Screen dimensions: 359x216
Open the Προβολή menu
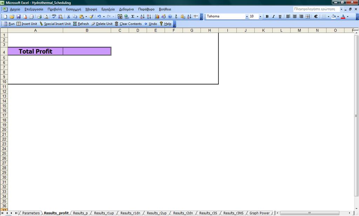click(54, 9)
